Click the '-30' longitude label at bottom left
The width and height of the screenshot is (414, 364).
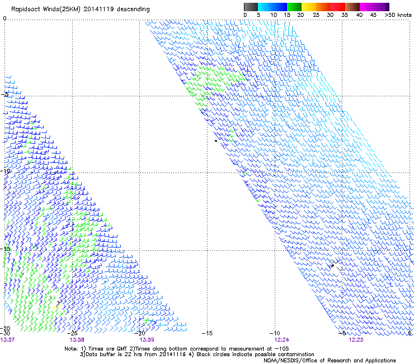pos(5,334)
